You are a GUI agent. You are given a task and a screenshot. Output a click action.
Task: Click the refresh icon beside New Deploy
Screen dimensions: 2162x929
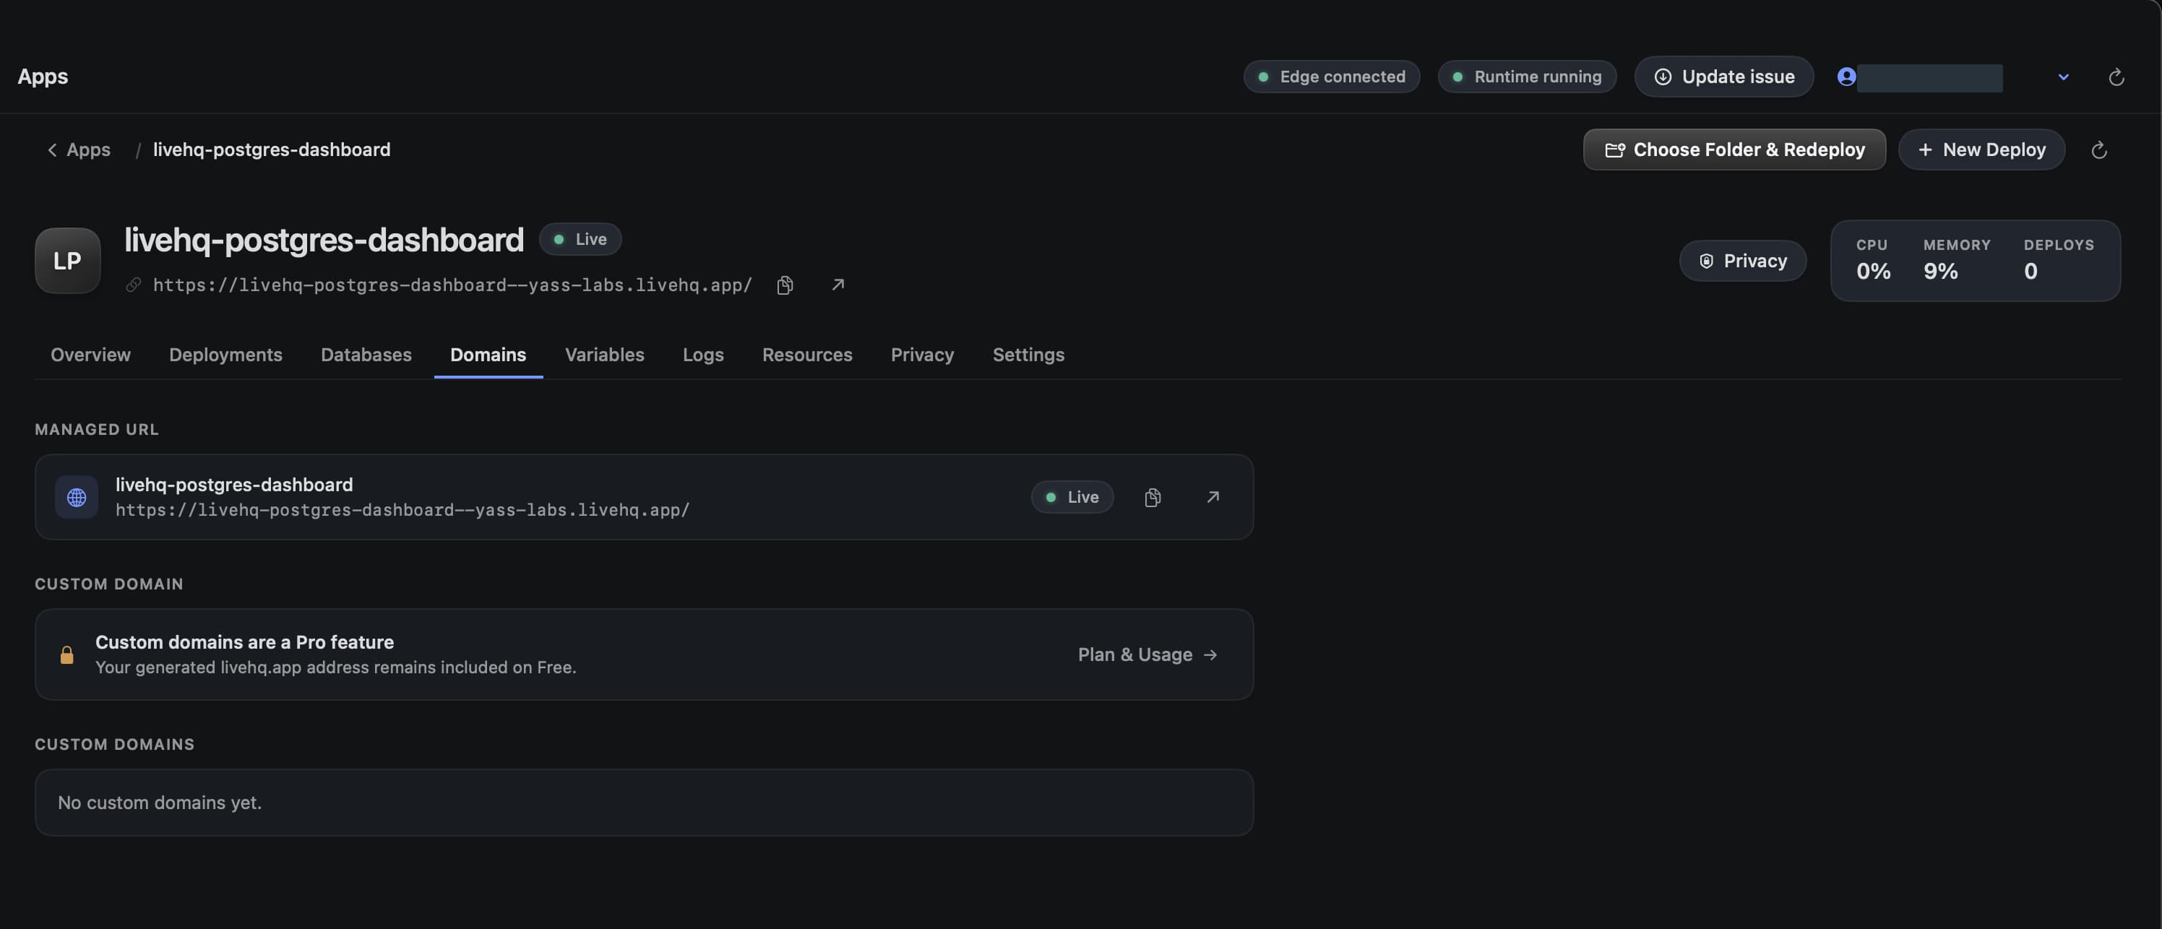(x=2099, y=150)
